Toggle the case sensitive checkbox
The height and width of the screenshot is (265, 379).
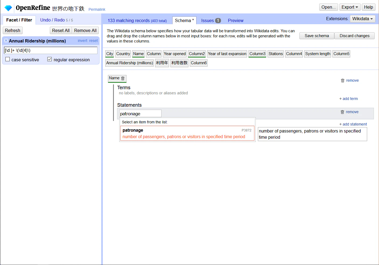tap(8, 59)
